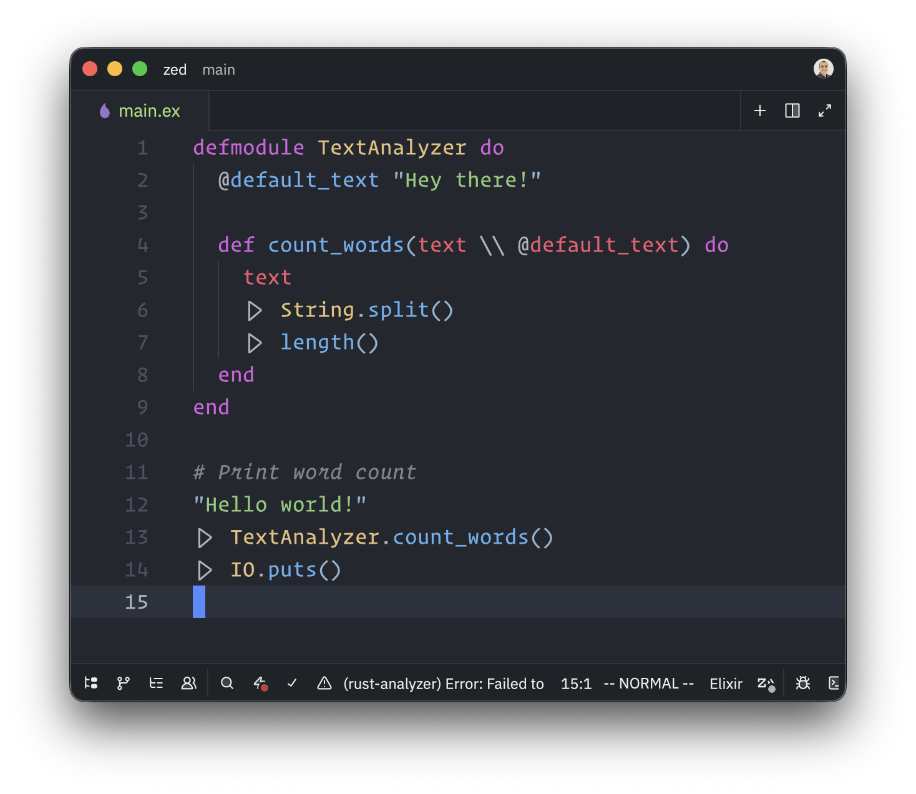Click length() on line 7
916x794 pixels.
click(329, 342)
